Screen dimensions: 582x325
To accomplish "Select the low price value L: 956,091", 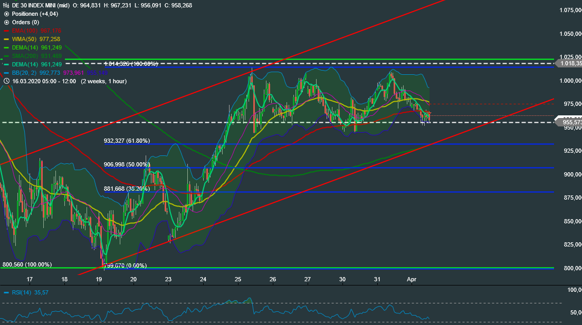I will point(148,6).
